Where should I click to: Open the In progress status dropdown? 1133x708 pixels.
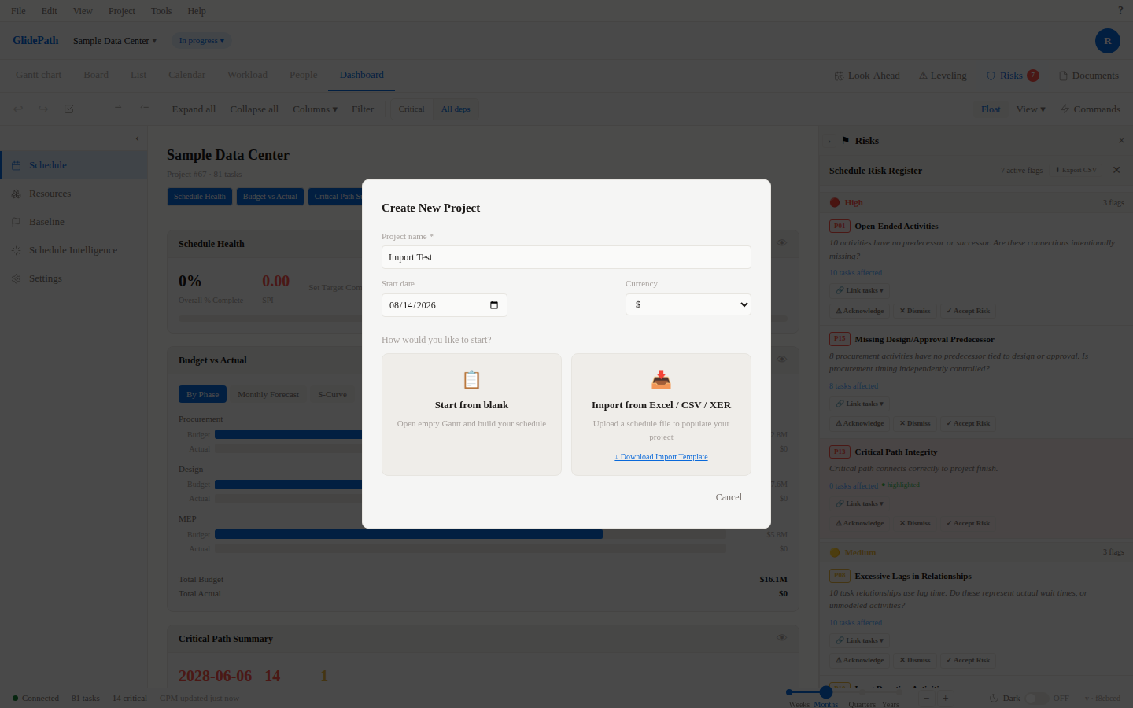201,41
